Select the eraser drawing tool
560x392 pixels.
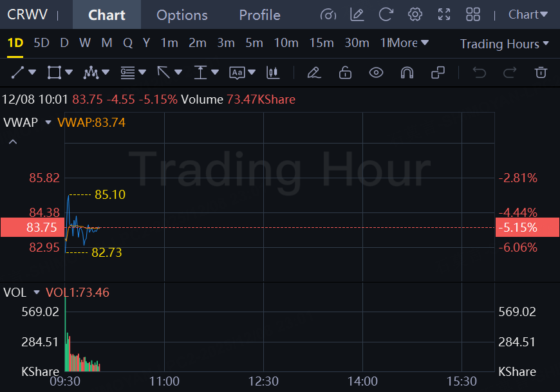pyautogui.click(x=314, y=73)
